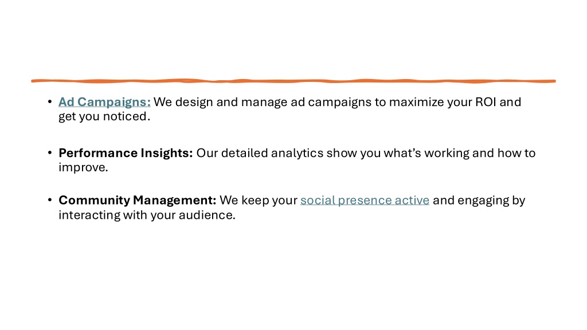Image resolution: width=587 pixels, height=330 pixels.
Task: Click 'Our detailed' after Performance Insights
Action: pos(232,152)
